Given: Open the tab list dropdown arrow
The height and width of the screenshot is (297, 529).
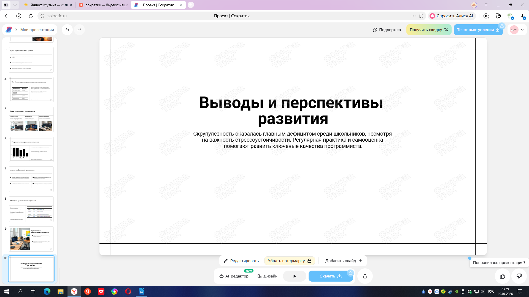Looking at the screenshot, I should (15, 5).
